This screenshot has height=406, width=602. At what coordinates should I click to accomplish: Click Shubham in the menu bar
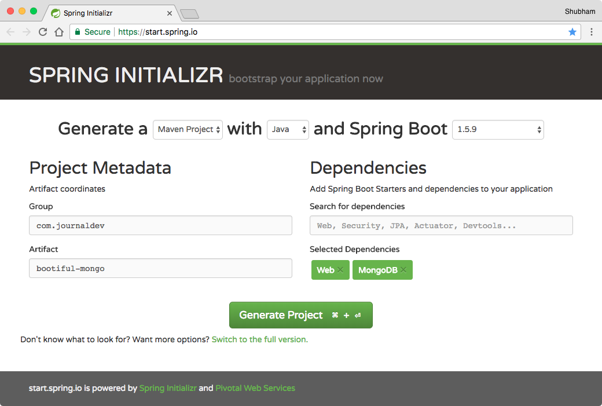coord(581,11)
